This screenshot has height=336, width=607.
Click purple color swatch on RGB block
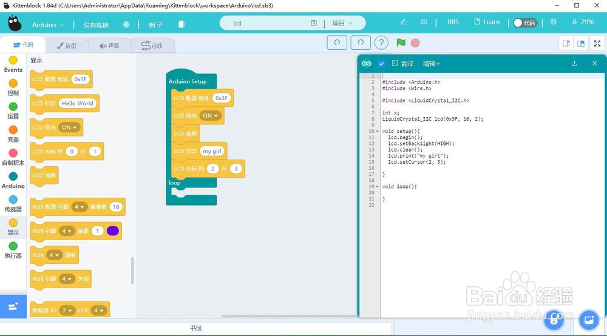click(113, 231)
